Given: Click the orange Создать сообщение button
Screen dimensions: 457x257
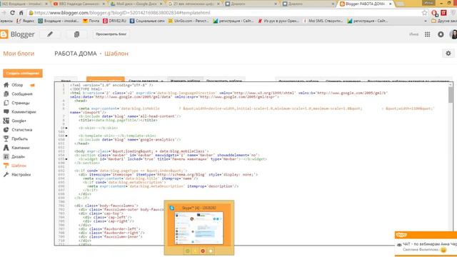Looking at the screenshot, I should click(x=23, y=74).
